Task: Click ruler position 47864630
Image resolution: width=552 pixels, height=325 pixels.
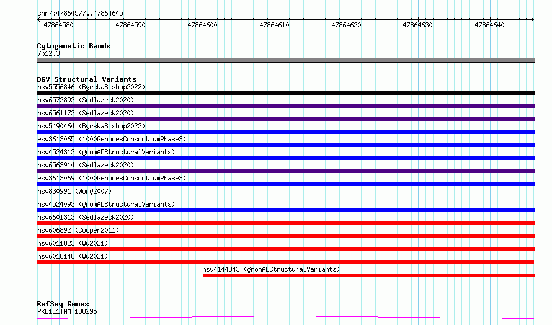Action: click(x=417, y=25)
